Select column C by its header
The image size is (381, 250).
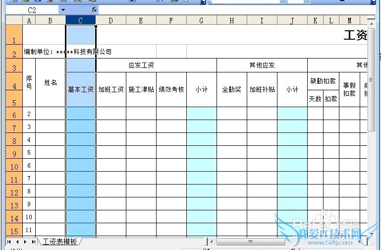[x=80, y=21]
